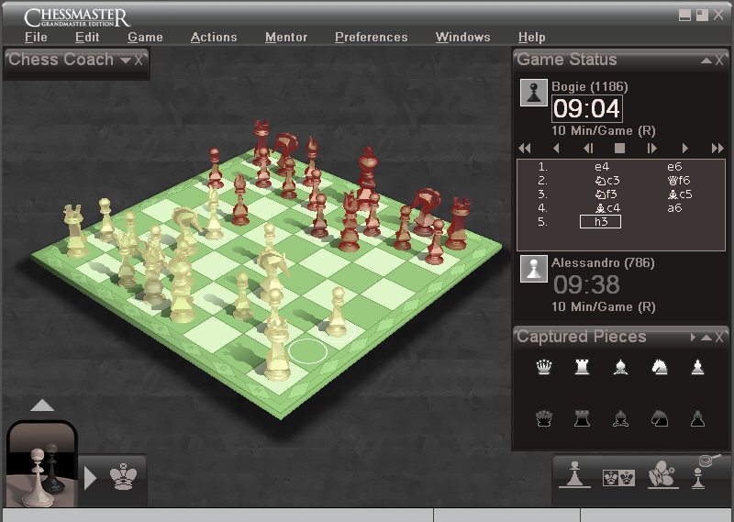Open the Edit menu

(87, 37)
